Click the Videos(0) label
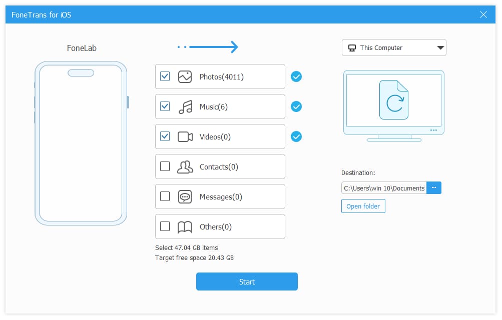Viewport: 502px width, 320px height. tap(215, 137)
